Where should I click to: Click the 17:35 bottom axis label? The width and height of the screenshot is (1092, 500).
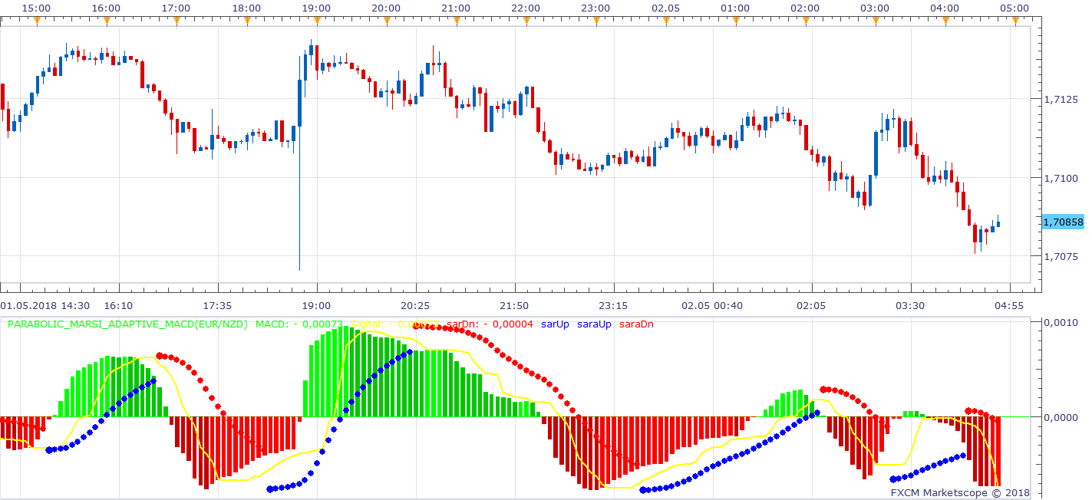pos(218,305)
